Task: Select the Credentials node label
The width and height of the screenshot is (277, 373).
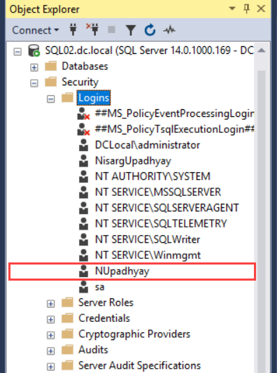Action: [104, 318]
